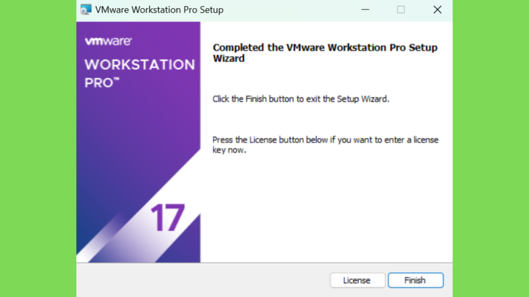This screenshot has width=529, height=297.
Task: Click the gray footer area left of License
Action: pyautogui.click(x=203, y=280)
